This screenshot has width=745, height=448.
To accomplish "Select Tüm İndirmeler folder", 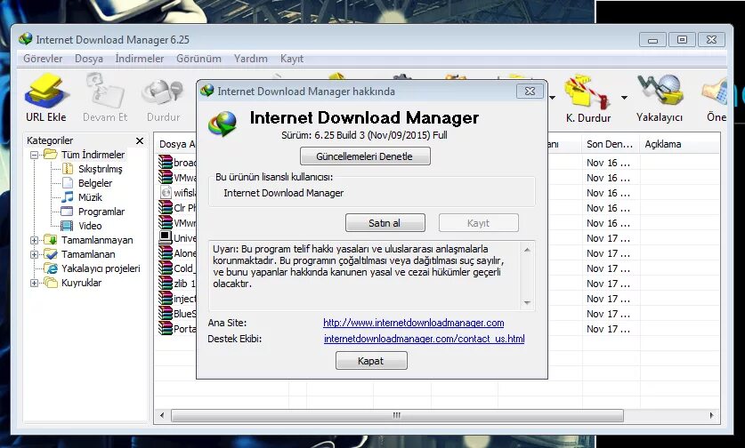I will [x=93, y=155].
